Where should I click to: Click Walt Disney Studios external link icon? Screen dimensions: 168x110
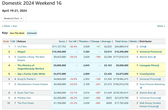tap(157, 106)
